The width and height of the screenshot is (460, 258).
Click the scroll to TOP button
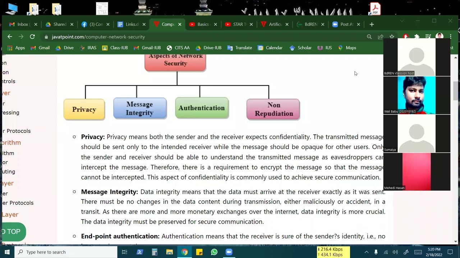point(13,231)
